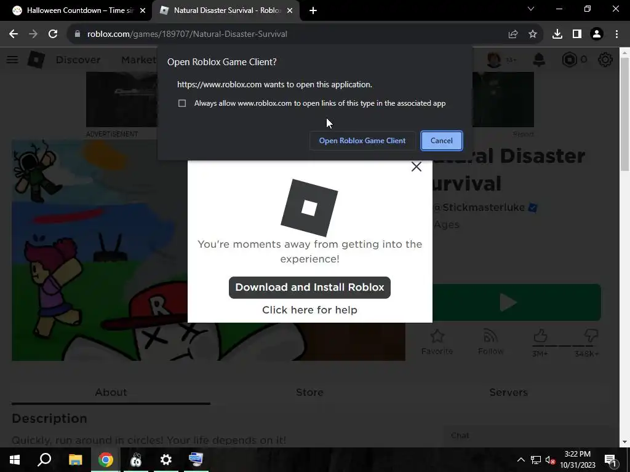The width and height of the screenshot is (630, 472).
Task: Click the muted volume tray icon
Action: (x=551, y=460)
